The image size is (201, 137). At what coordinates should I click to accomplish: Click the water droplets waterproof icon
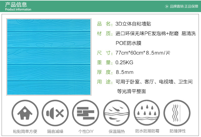point(147,113)
